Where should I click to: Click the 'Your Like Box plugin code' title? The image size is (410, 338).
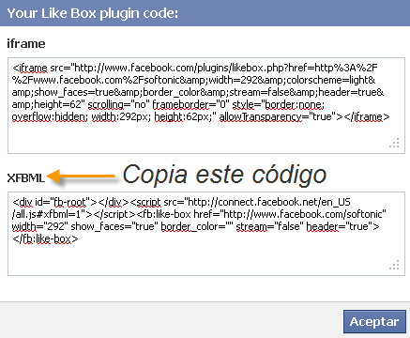(93, 13)
